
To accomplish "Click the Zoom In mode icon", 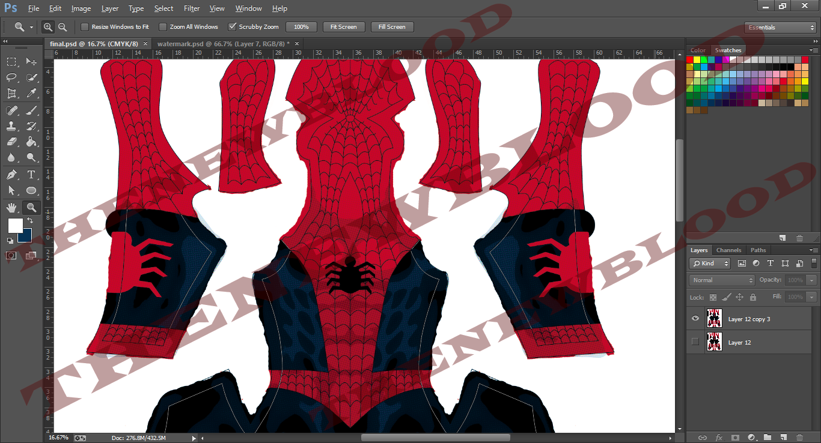I will pyautogui.click(x=48, y=27).
